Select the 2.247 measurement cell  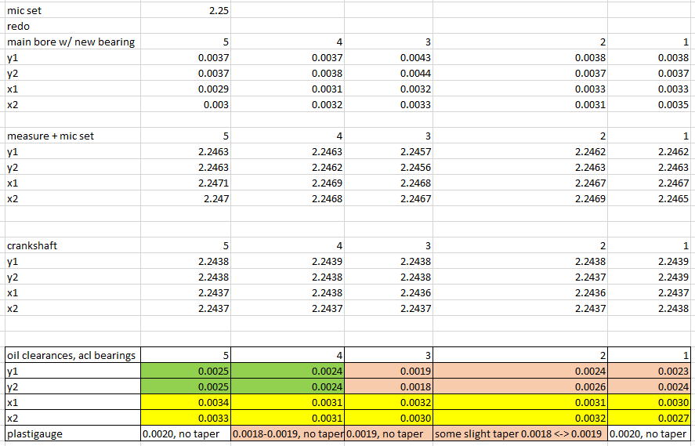(x=186, y=198)
